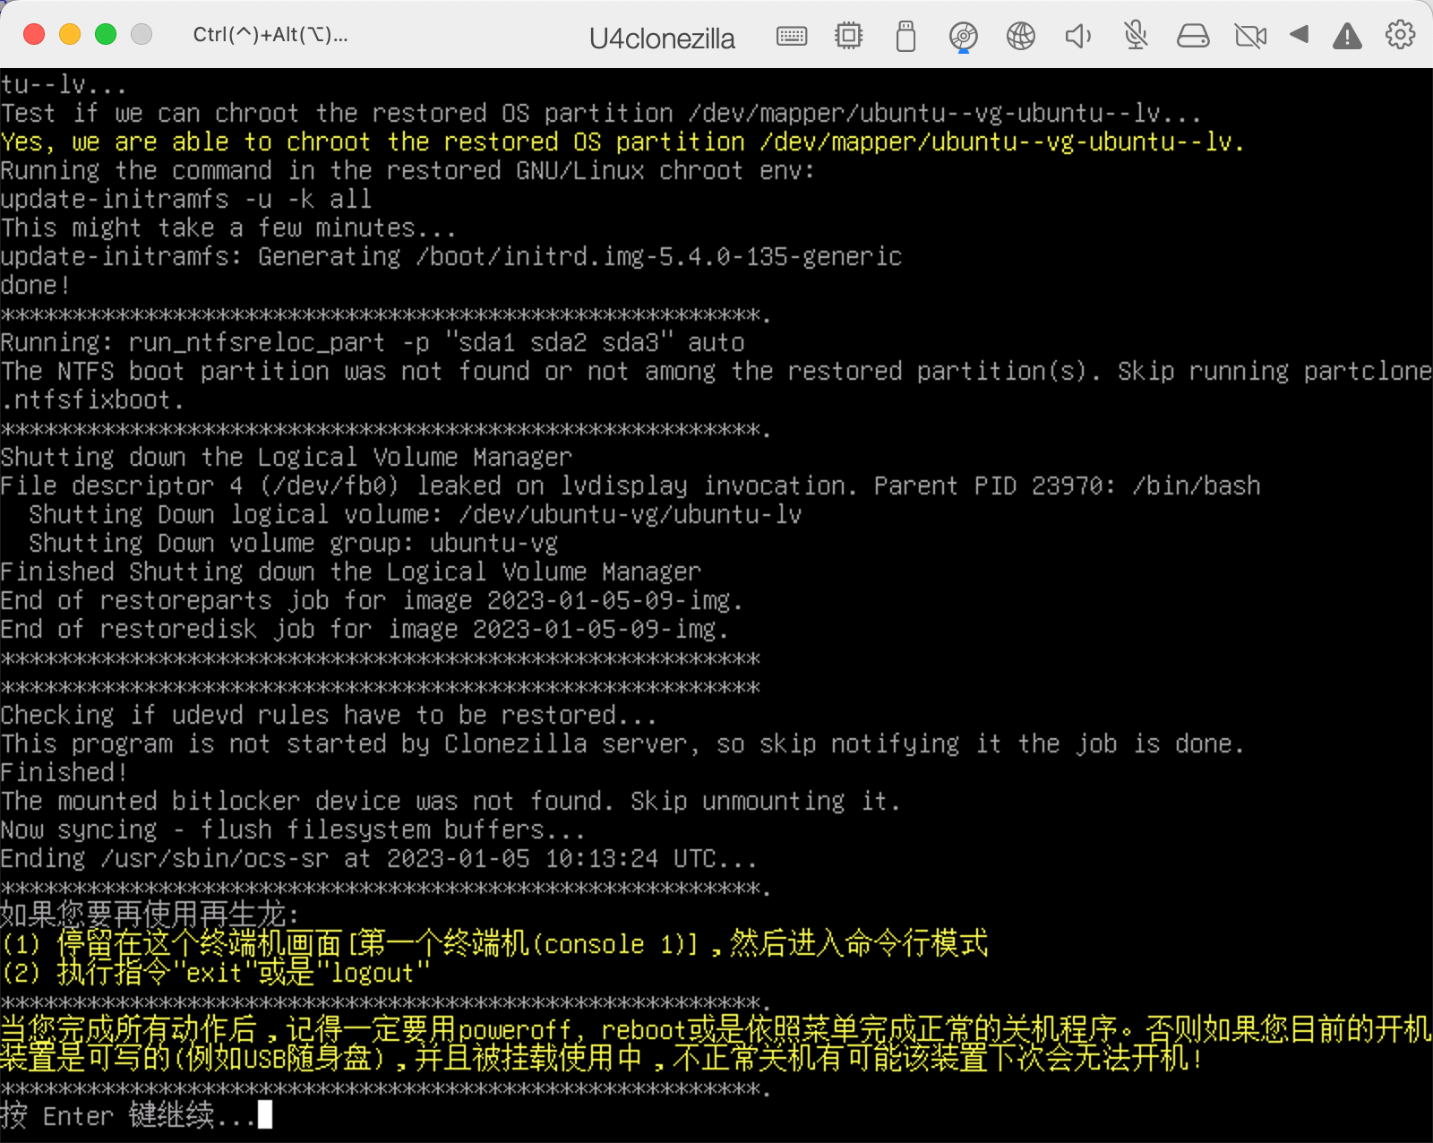Viewport: 1433px width, 1143px height.
Task: Toggle the disabled camera icon
Action: (x=1250, y=36)
